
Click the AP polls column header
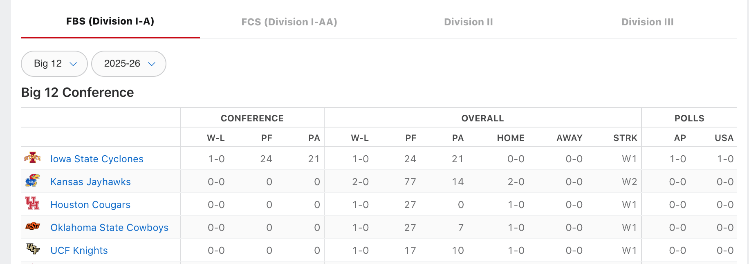[x=680, y=138]
